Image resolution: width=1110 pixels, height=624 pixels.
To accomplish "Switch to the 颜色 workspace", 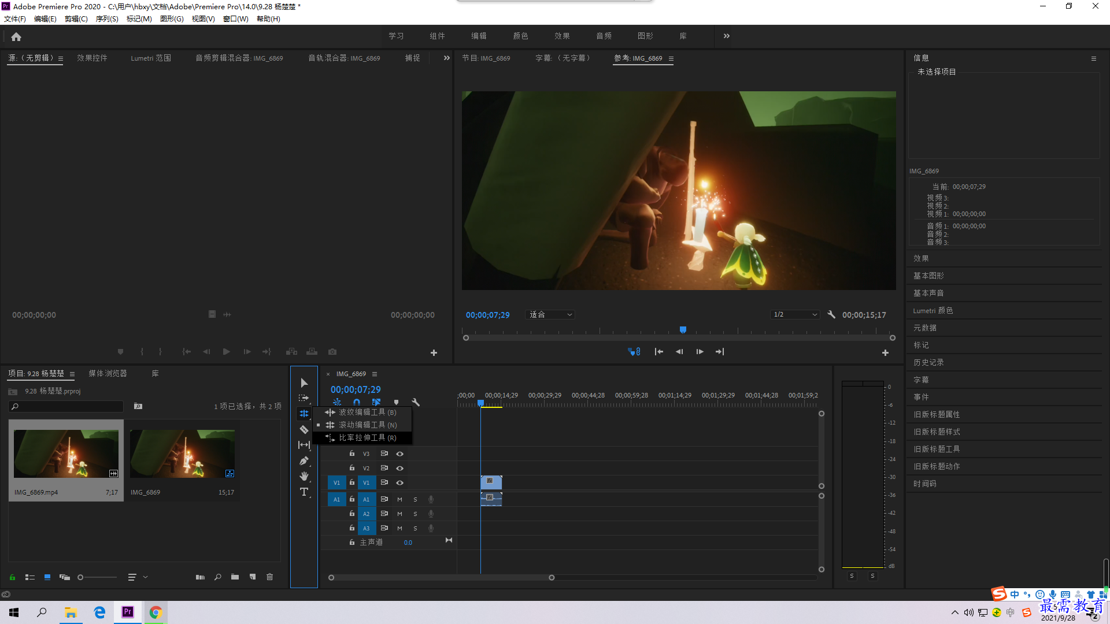I will 520,36.
